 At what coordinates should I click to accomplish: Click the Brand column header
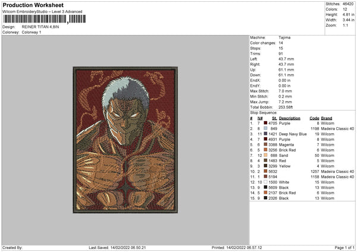click(327, 118)
